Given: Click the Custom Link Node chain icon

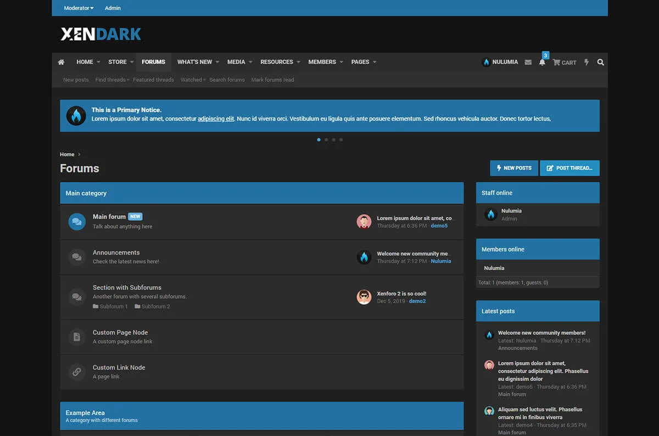Looking at the screenshot, I should click(77, 372).
